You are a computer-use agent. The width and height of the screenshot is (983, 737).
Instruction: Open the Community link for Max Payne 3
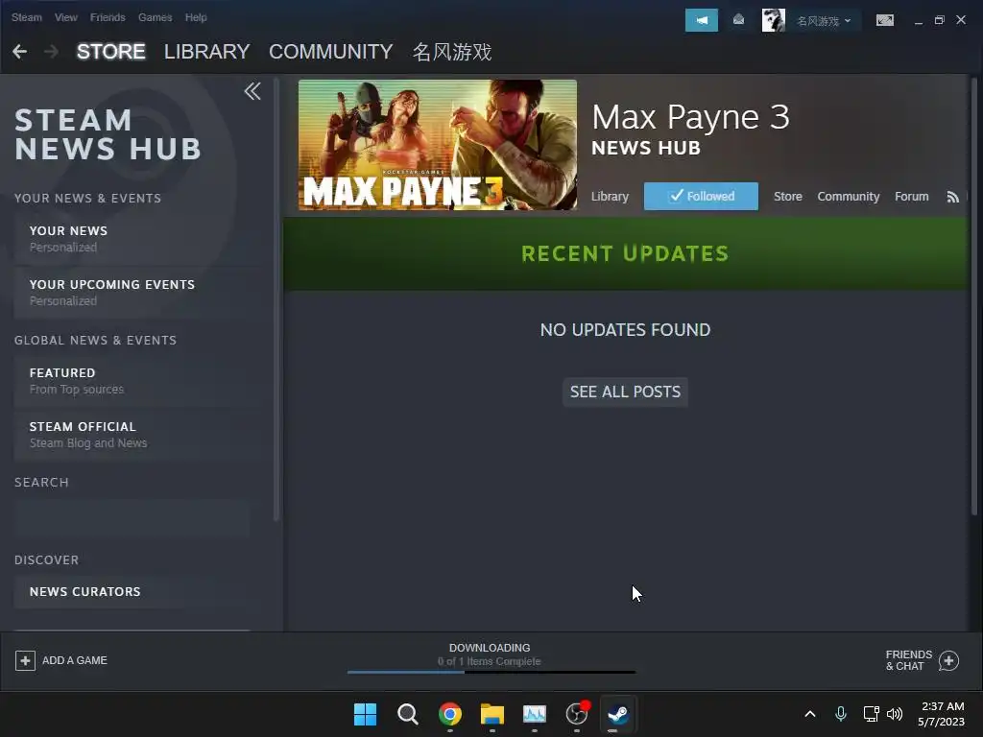(849, 197)
